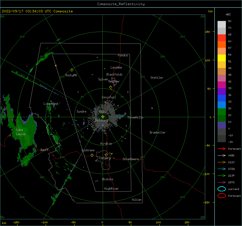Click the Sundre label
The width and height of the screenshot is (242, 226).
click(81, 111)
